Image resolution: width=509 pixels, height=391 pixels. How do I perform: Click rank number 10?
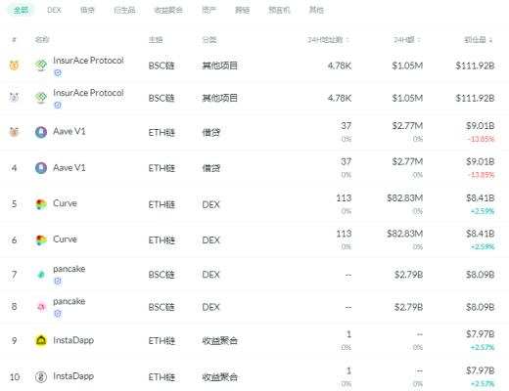[x=15, y=377]
